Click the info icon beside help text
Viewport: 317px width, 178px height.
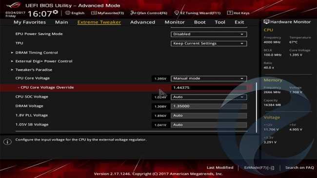click(x=7, y=142)
